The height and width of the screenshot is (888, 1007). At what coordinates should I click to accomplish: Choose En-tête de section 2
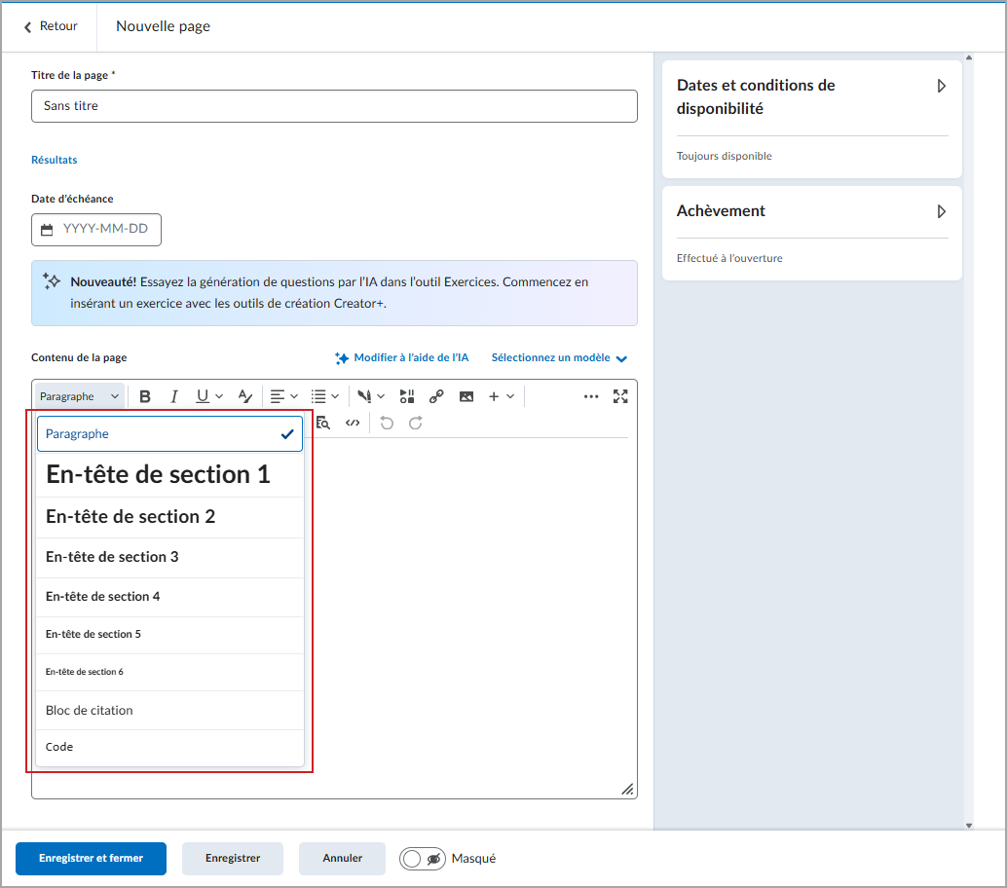pos(169,517)
